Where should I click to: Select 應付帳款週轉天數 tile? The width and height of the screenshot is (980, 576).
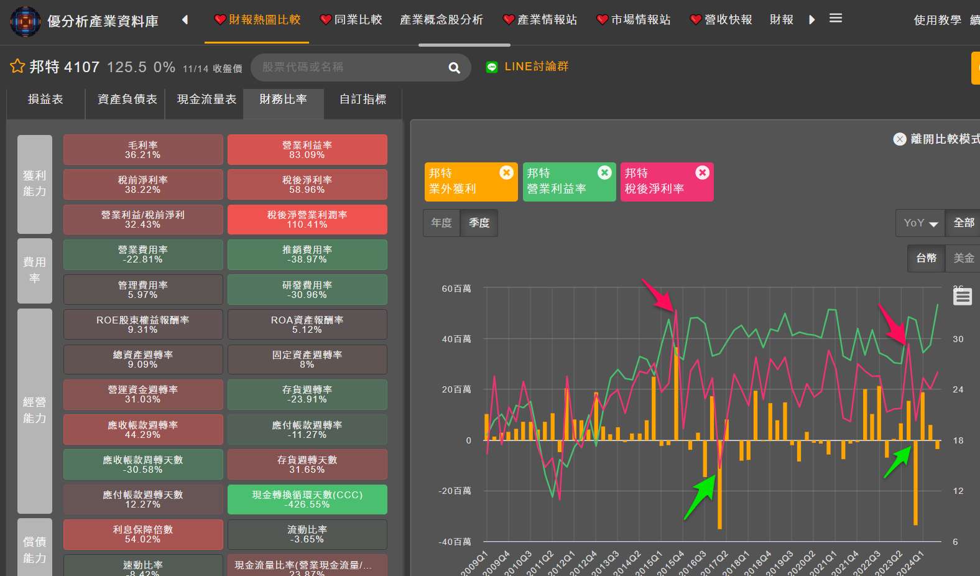(143, 499)
